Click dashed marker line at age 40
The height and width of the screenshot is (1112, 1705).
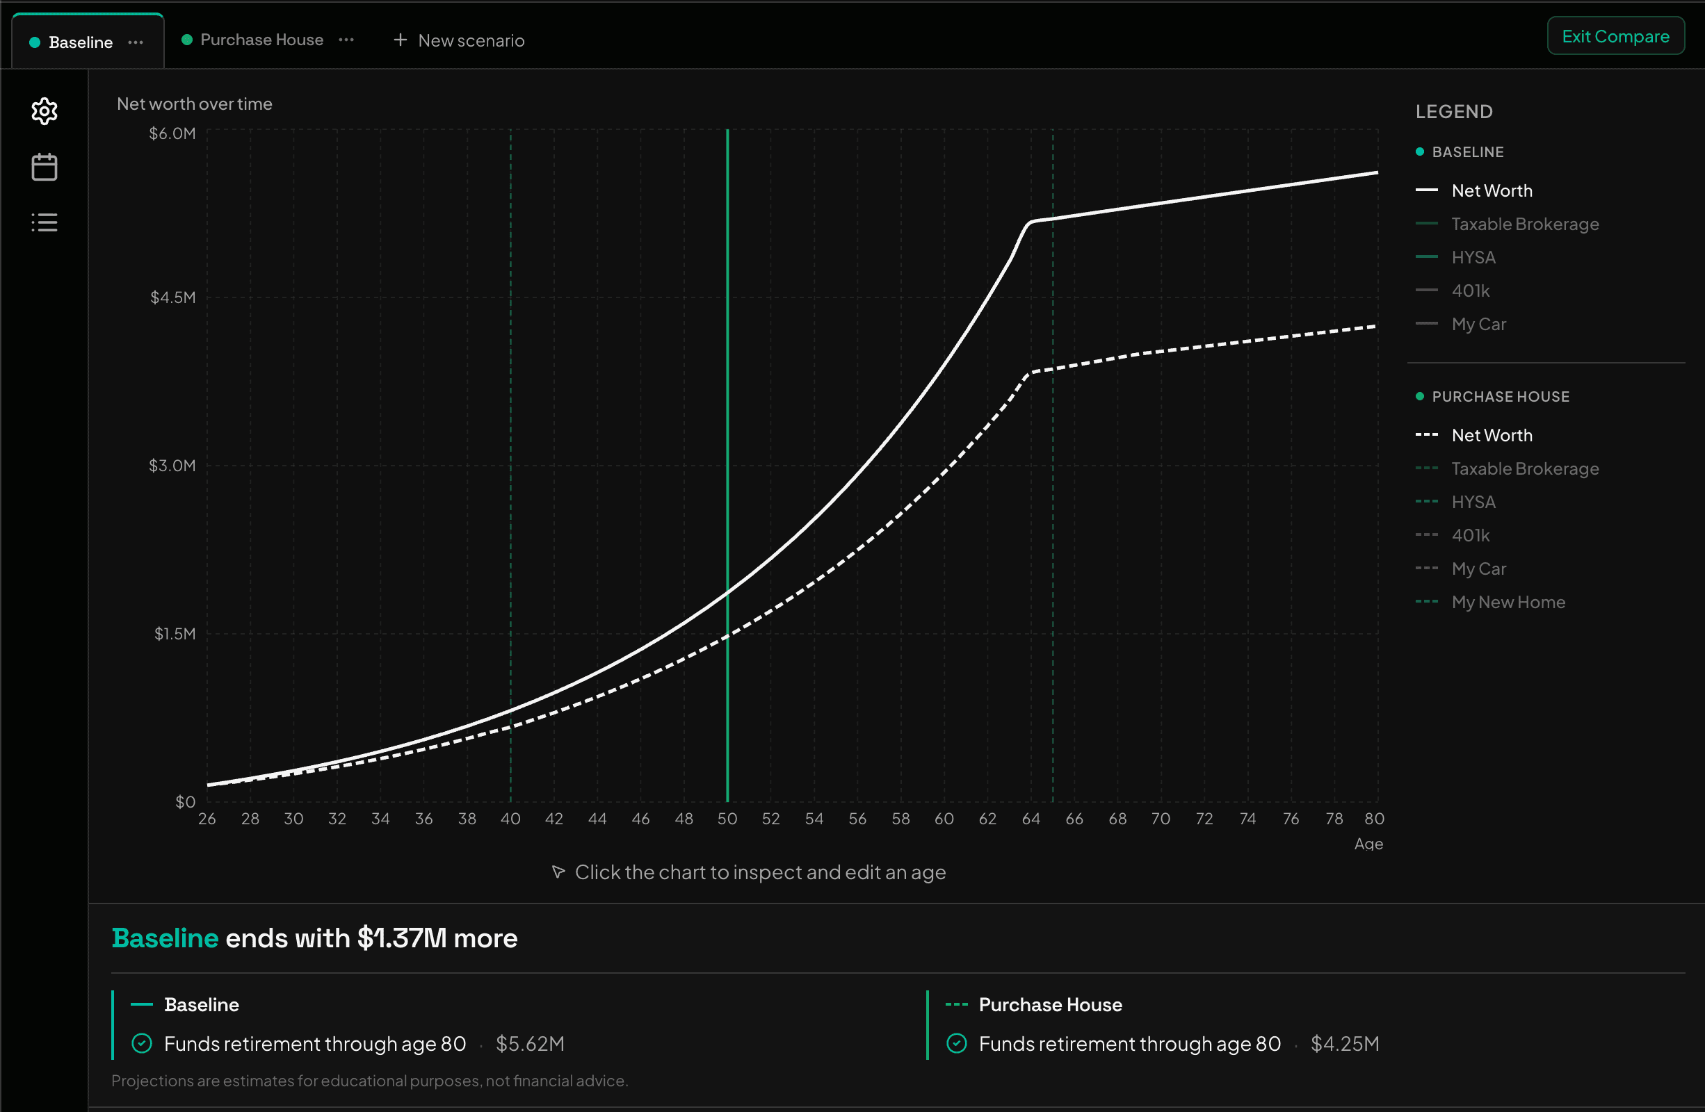click(511, 466)
